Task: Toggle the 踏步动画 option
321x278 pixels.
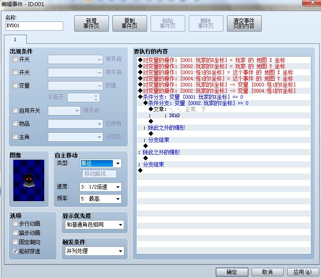Action: tap(15, 233)
